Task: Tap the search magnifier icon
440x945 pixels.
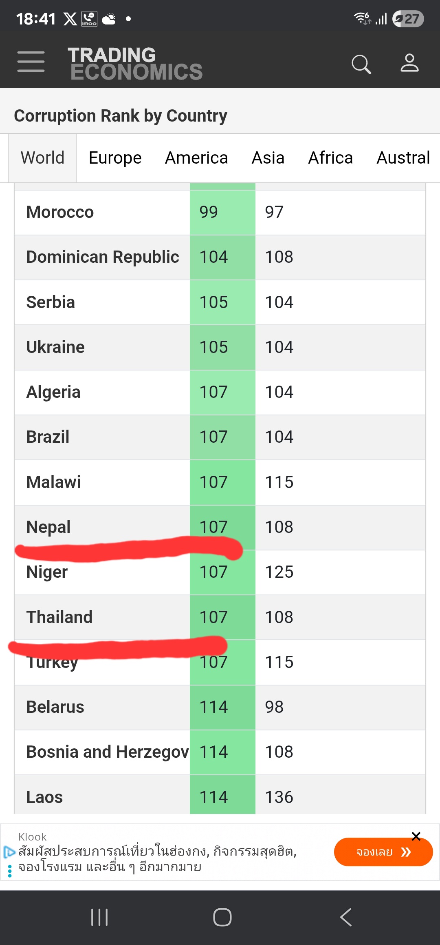Action: pos(361,64)
